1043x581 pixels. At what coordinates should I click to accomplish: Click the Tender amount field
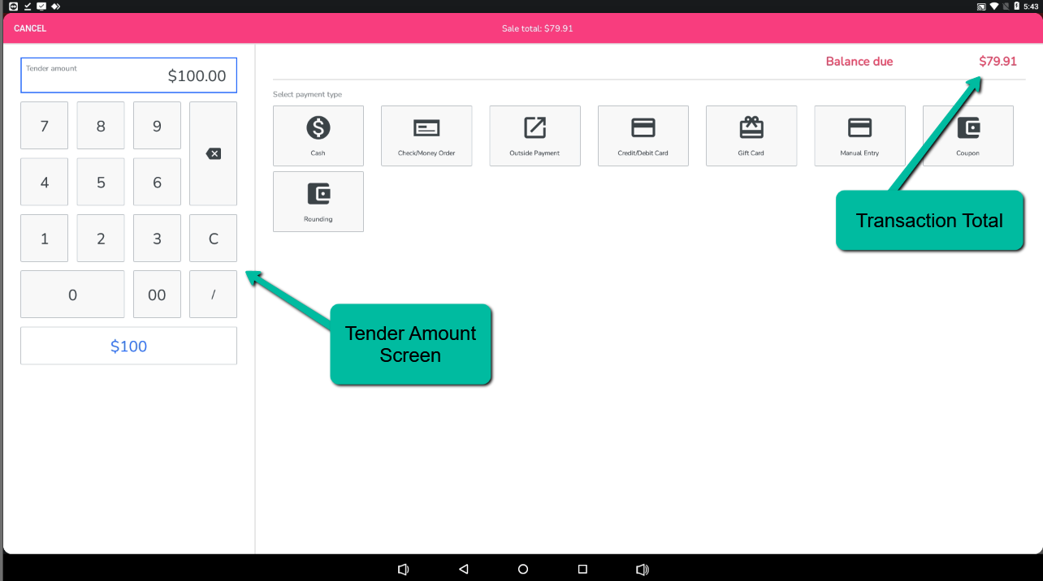(x=128, y=75)
